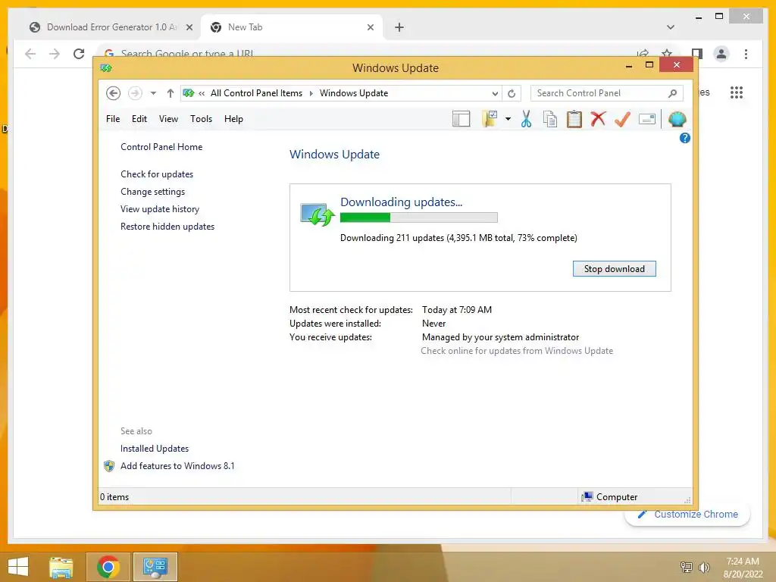Open the Tools menu
Viewport: 776px width, 582px height.
click(x=201, y=119)
